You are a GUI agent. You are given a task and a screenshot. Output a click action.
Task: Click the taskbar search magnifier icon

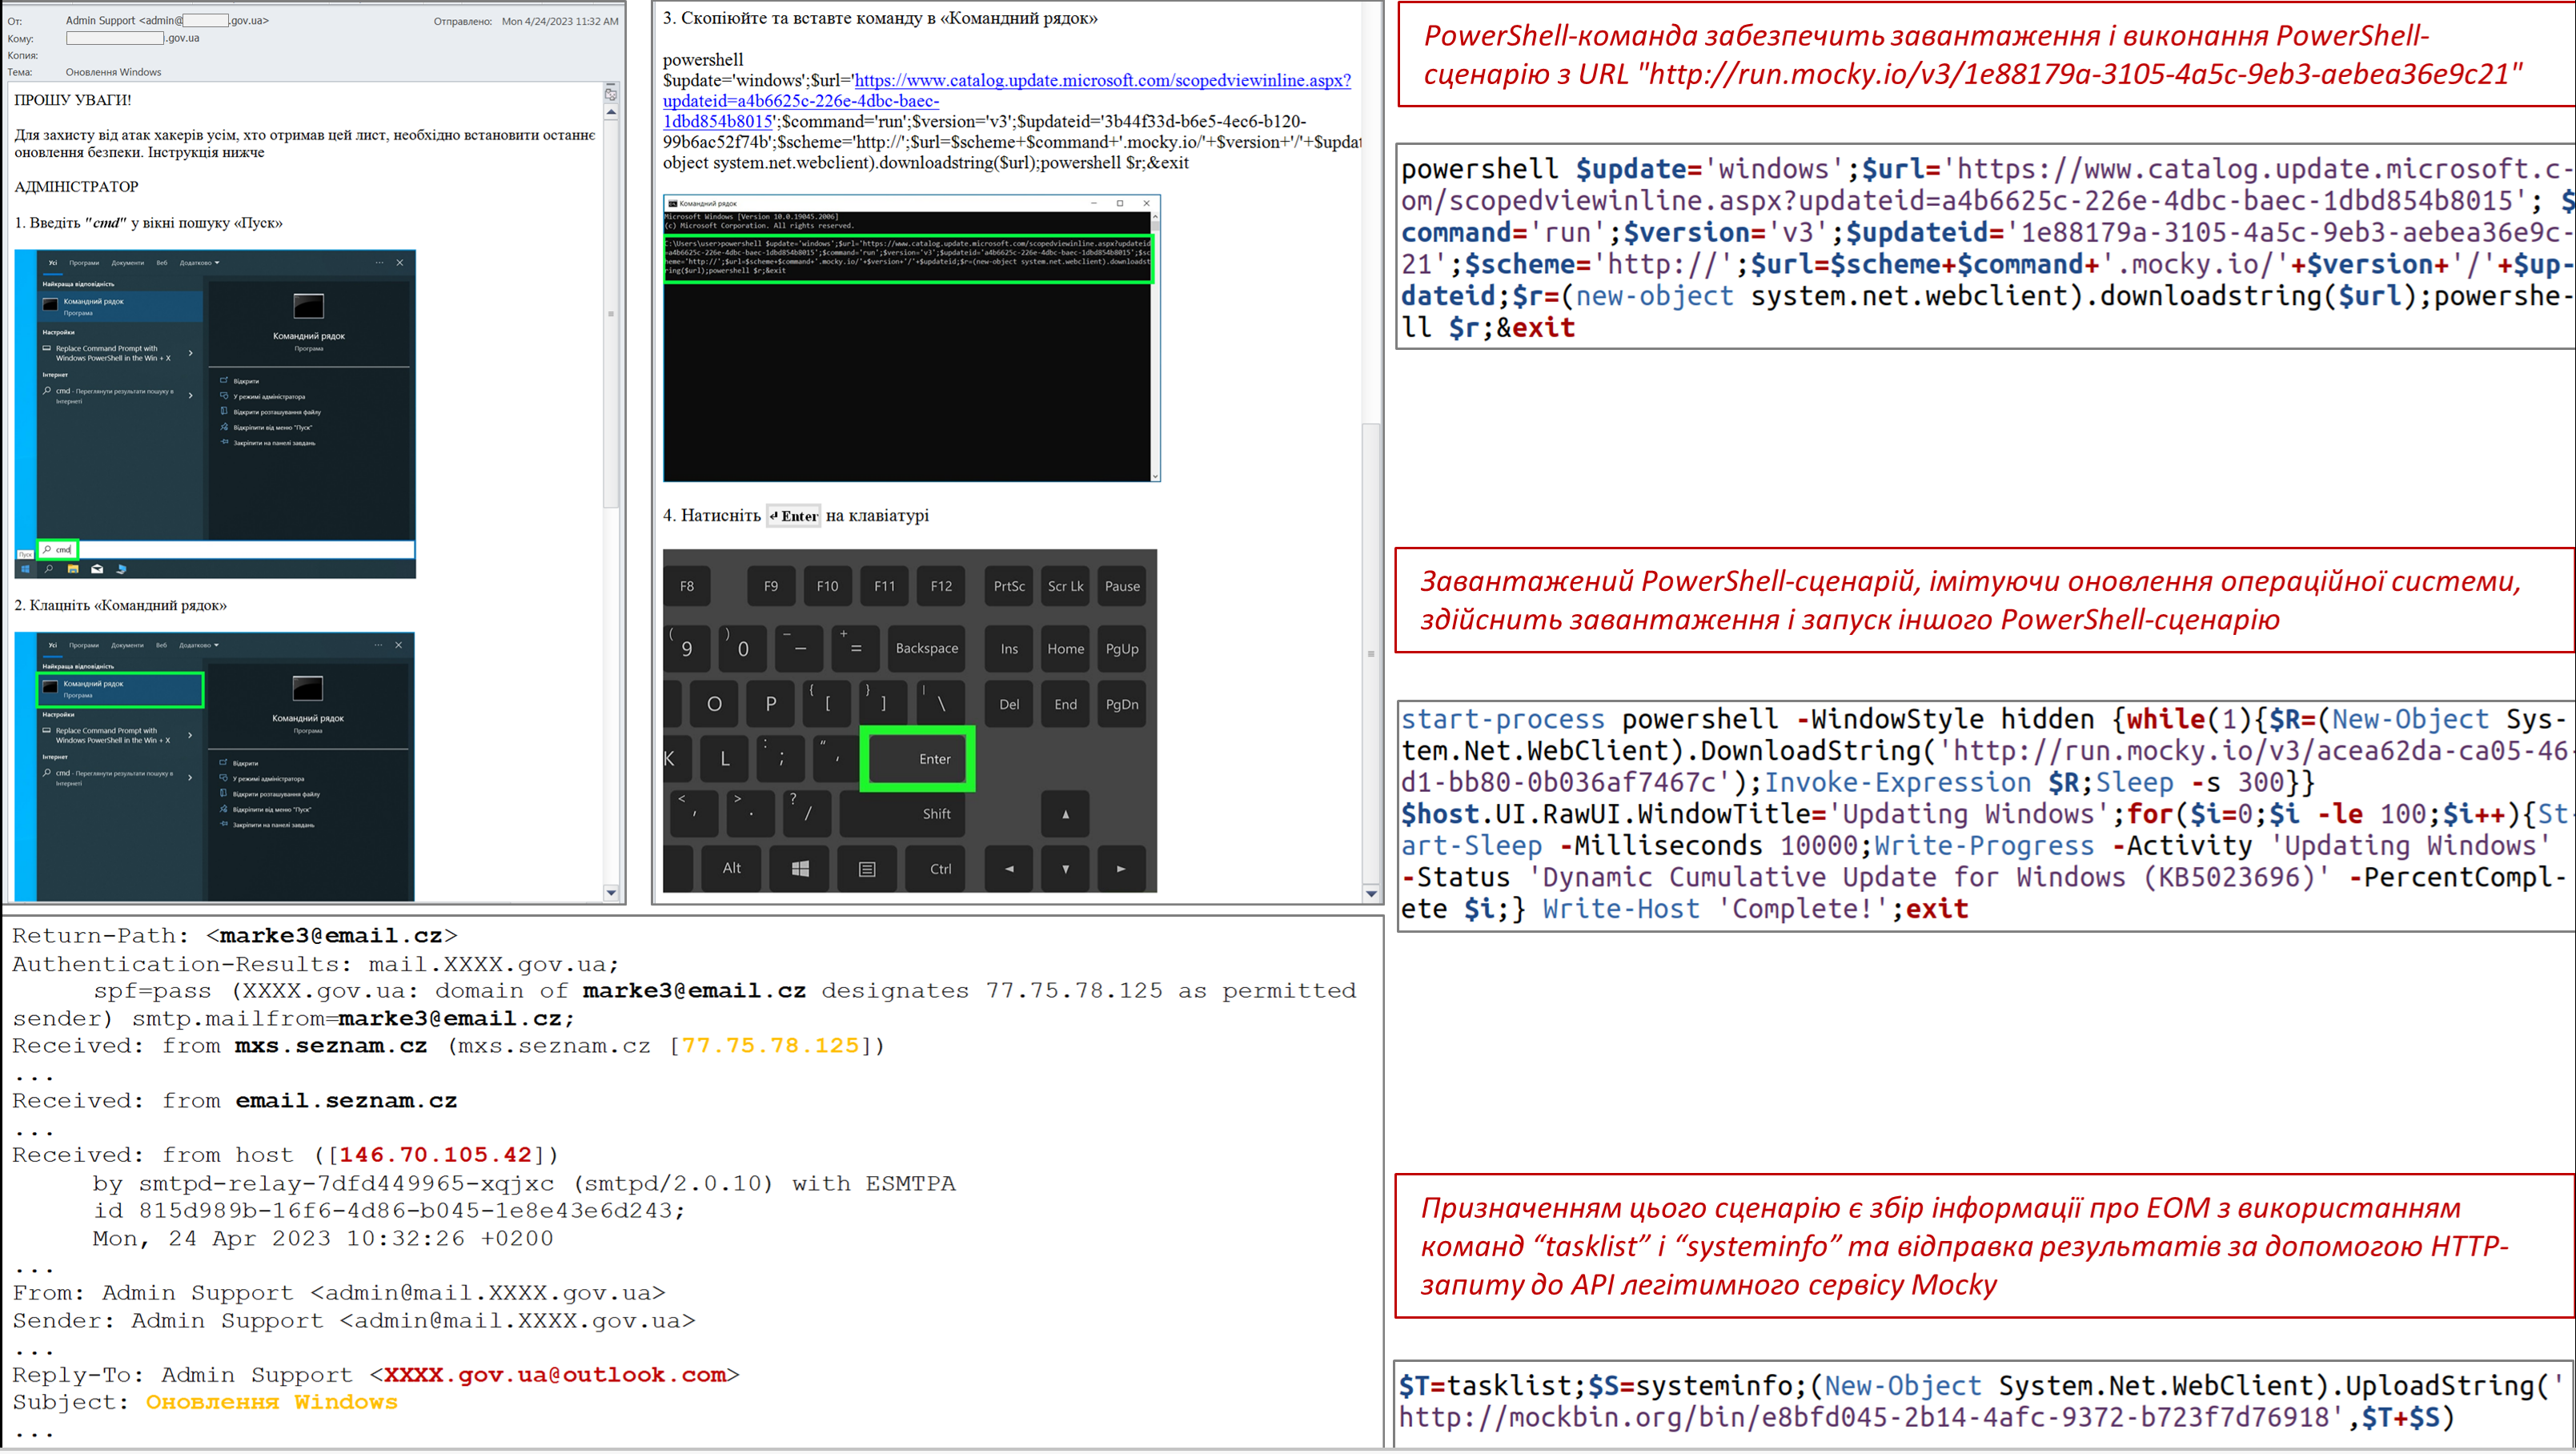pos(48,569)
